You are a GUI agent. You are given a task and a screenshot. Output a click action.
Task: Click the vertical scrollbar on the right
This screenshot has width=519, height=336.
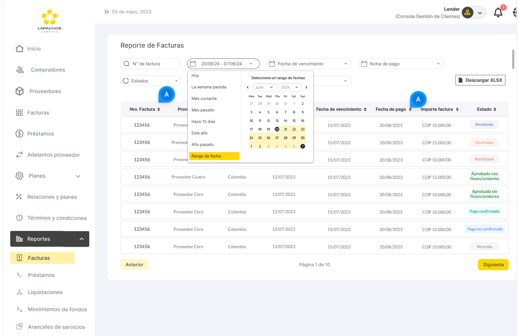[513, 60]
